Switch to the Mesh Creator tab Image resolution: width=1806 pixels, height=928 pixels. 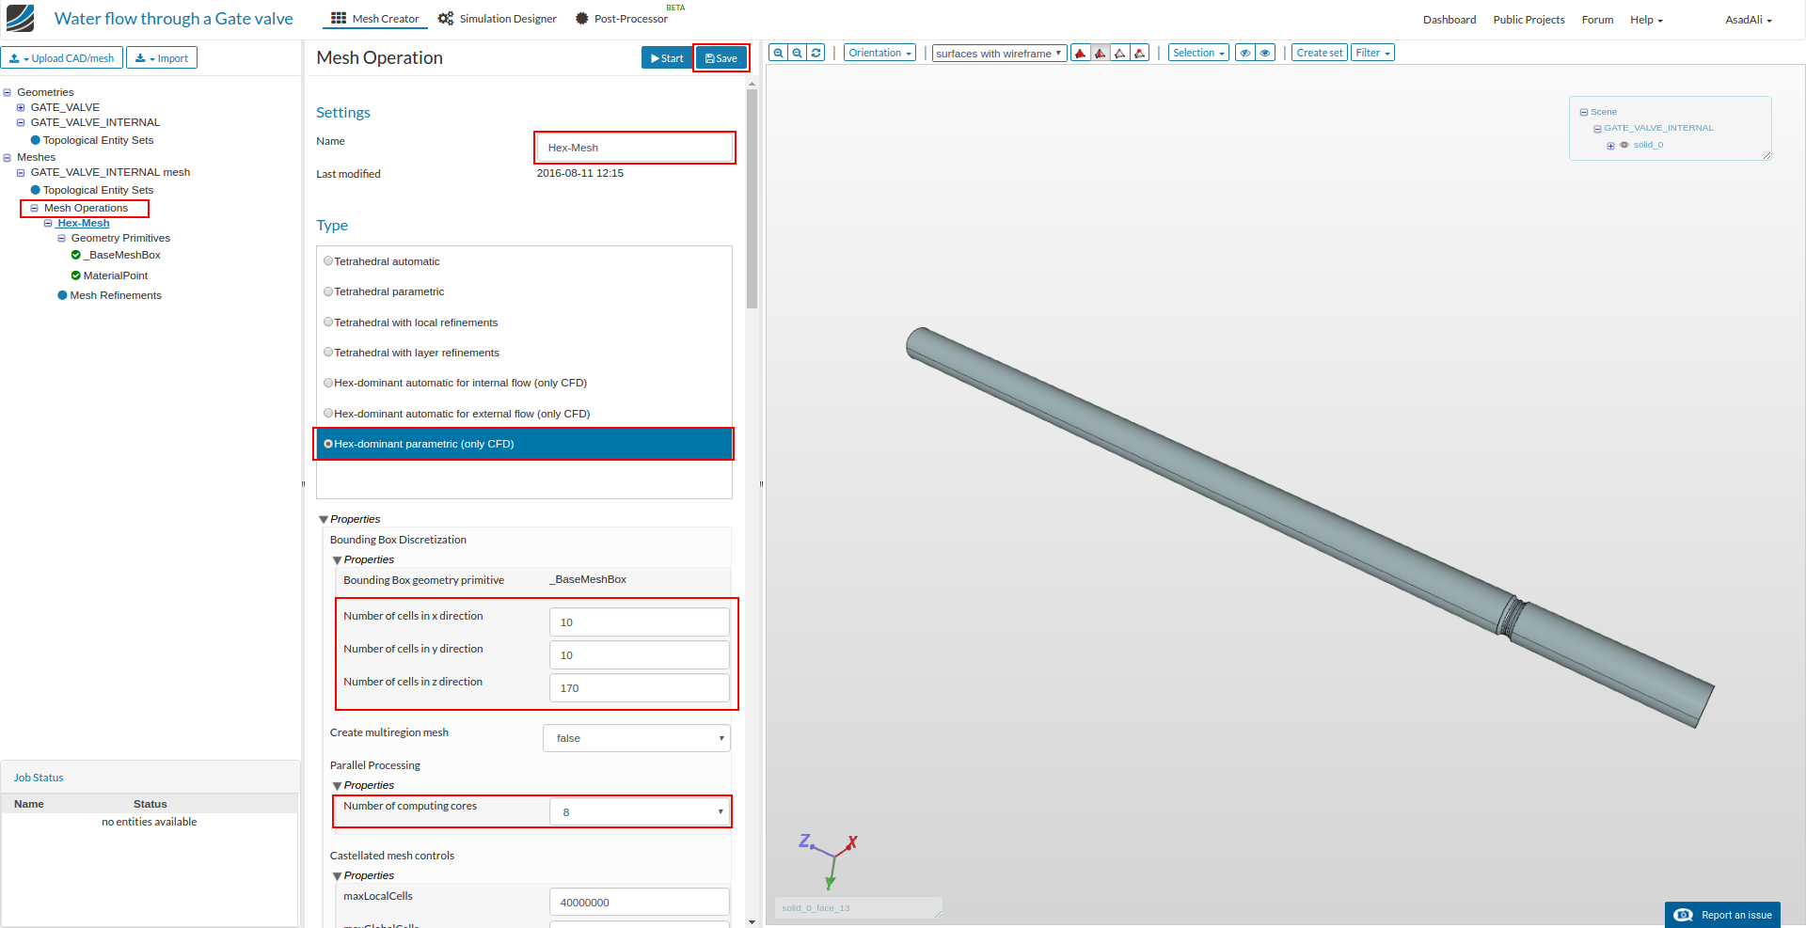click(x=375, y=19)
